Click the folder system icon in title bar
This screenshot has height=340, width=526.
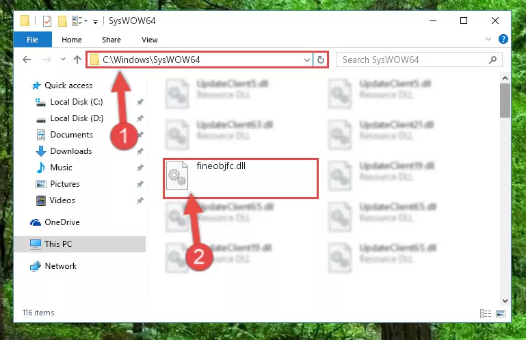point(25,21)
